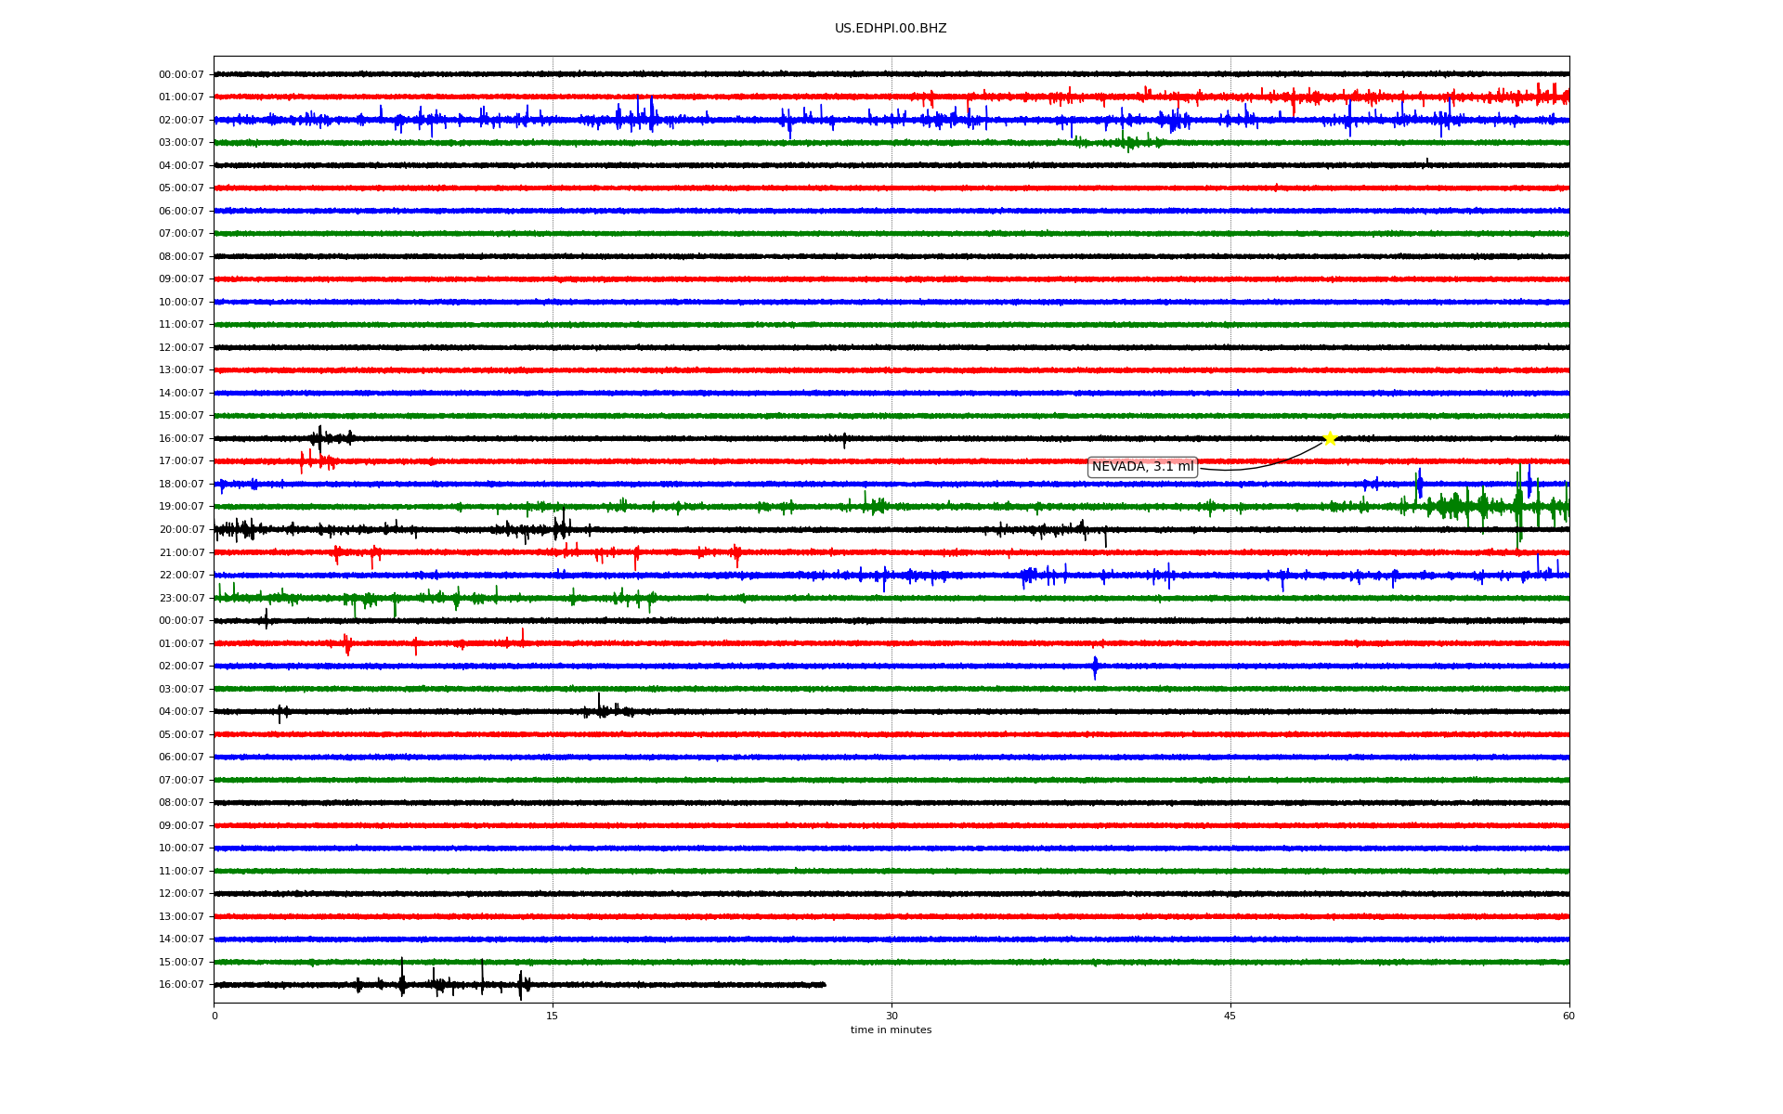Select the 45 tick label on x-axis
Screen dimensions: 1783x1114
1230,1016
